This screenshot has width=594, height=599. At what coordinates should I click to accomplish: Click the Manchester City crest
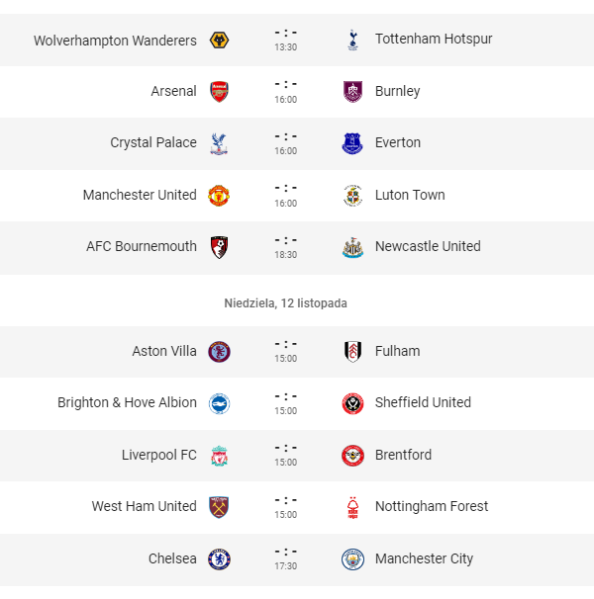[x=352, y=559]
